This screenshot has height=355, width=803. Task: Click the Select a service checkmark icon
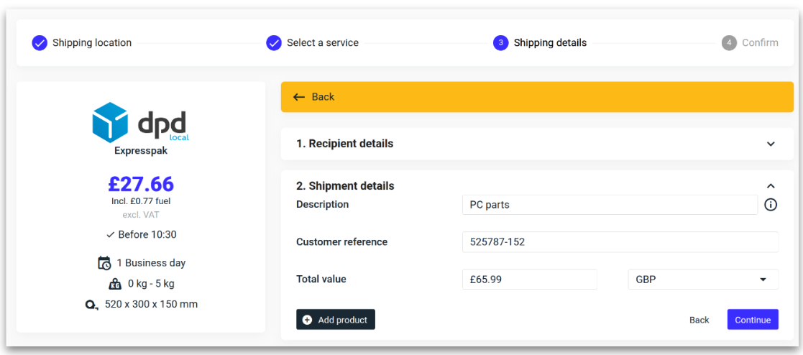(274, 43)
